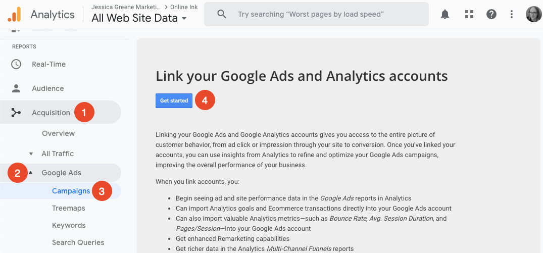
Task: Select the Campaigns report
Action: click(x=71, y=191)
